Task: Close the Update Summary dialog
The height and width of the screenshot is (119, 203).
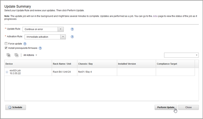Action: [x=188, y=107]
